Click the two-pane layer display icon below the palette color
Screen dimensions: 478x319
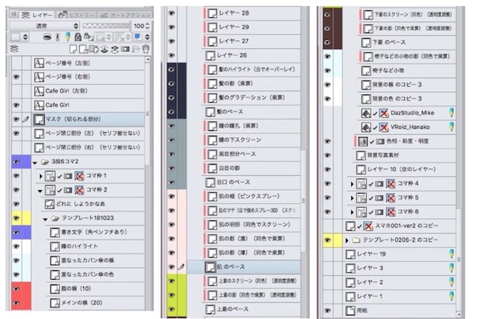(x=14, y=49)
